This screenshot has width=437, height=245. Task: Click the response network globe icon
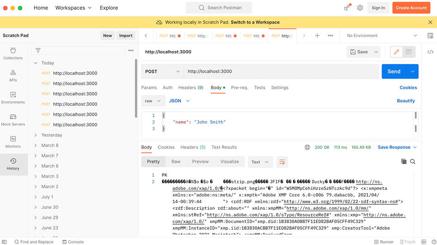(x=307, y=147)
